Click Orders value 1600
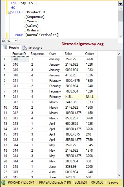 pyautogui.click(x=91, y=108)
